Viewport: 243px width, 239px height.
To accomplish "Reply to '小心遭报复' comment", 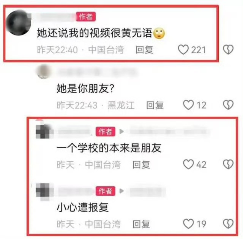I will coord(141,224).
